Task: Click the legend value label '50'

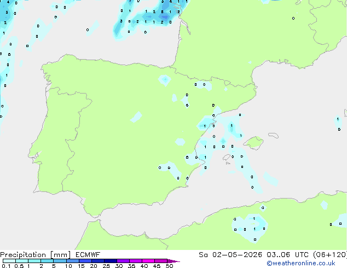Action: pyautogui.click(x=169, y=266)
